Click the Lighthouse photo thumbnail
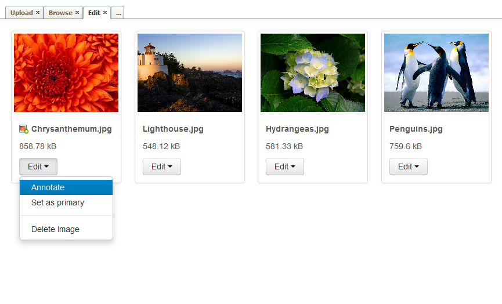502x304 pixels. point(190,73)
